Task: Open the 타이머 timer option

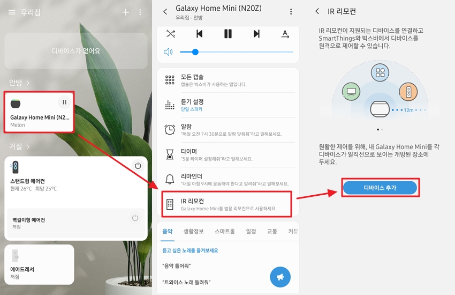Action: tap(228, 154)
